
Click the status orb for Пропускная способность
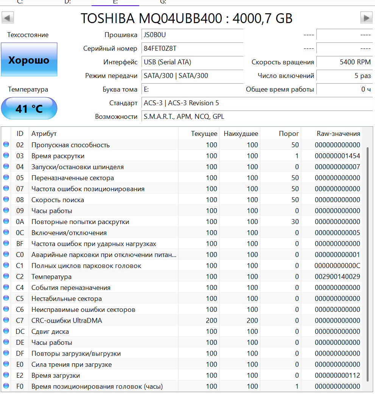(6, 145)
